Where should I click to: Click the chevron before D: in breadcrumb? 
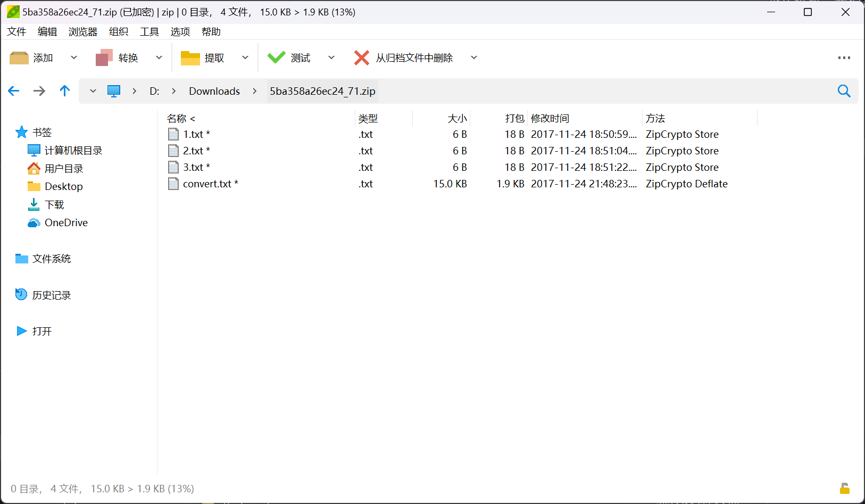[135, 91]
